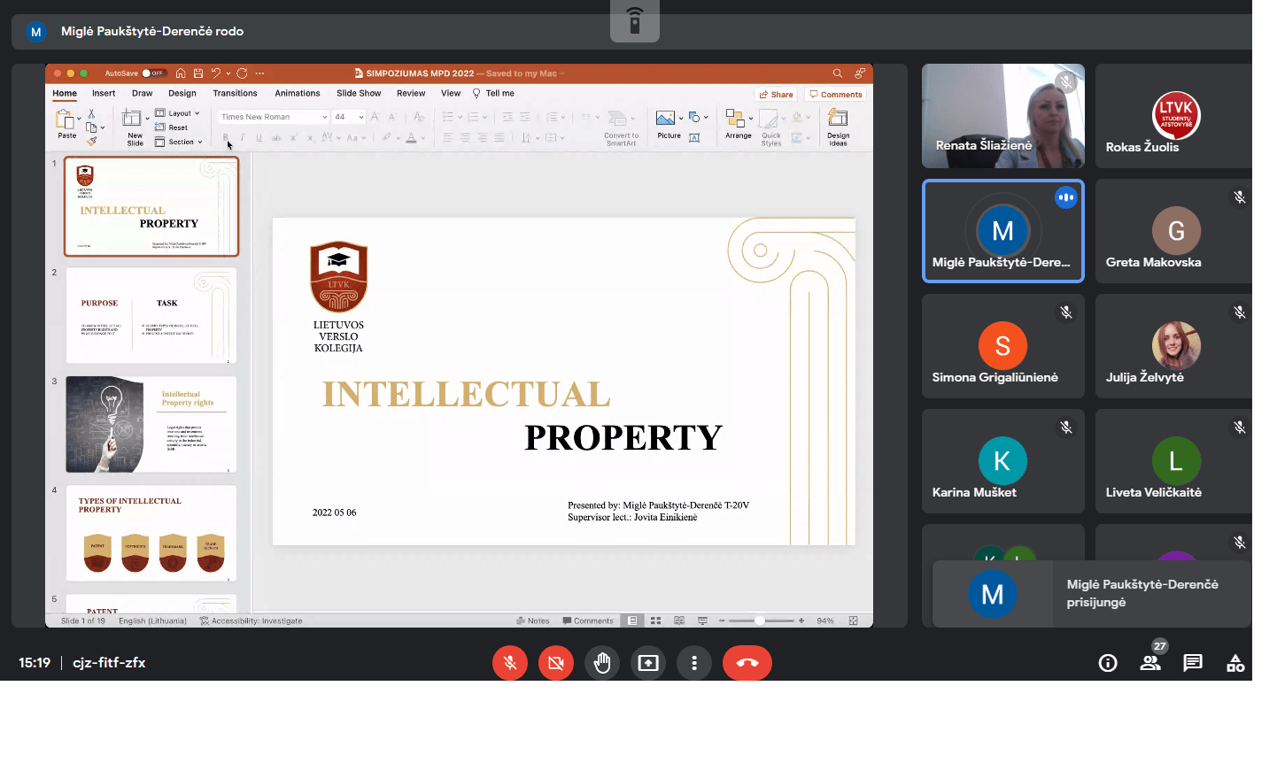Screen dimensions: 1277x763
Task: Open the meeting details info icon
Action: click(x=1108, y=663)
